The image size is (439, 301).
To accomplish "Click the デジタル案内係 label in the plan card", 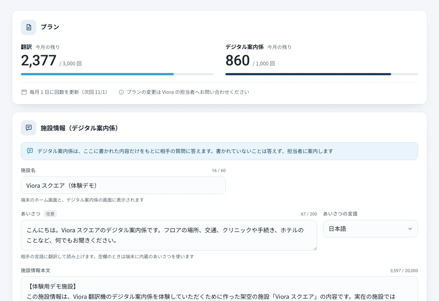I will tap(244, 47).
